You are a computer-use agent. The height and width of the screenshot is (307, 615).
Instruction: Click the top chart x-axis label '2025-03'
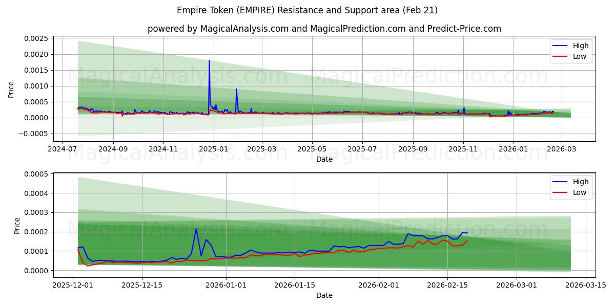point(262,148)
